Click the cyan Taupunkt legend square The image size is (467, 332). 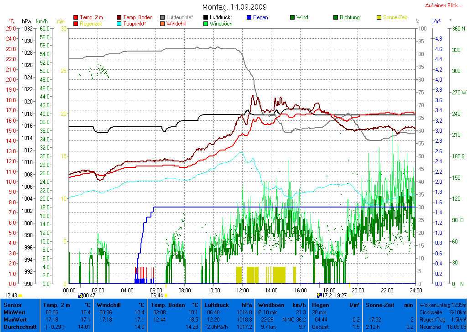tap(119, 24)
